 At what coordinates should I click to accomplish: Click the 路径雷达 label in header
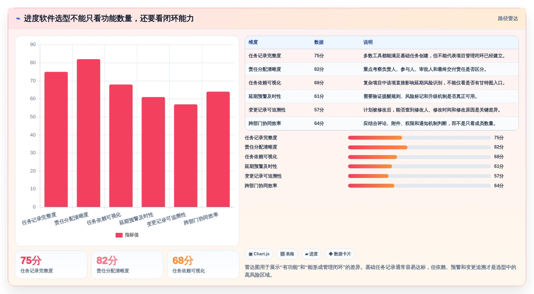[508, 19]
